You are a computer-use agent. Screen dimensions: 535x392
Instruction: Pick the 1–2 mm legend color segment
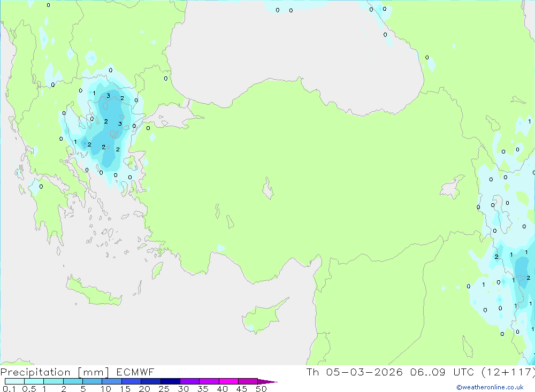click(x=53, y=381)
